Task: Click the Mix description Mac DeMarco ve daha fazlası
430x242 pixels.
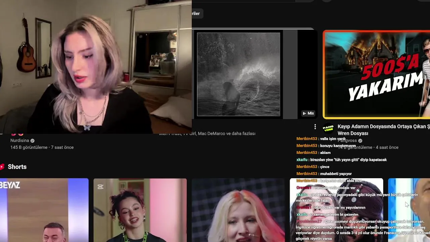Action: point(226,133)
